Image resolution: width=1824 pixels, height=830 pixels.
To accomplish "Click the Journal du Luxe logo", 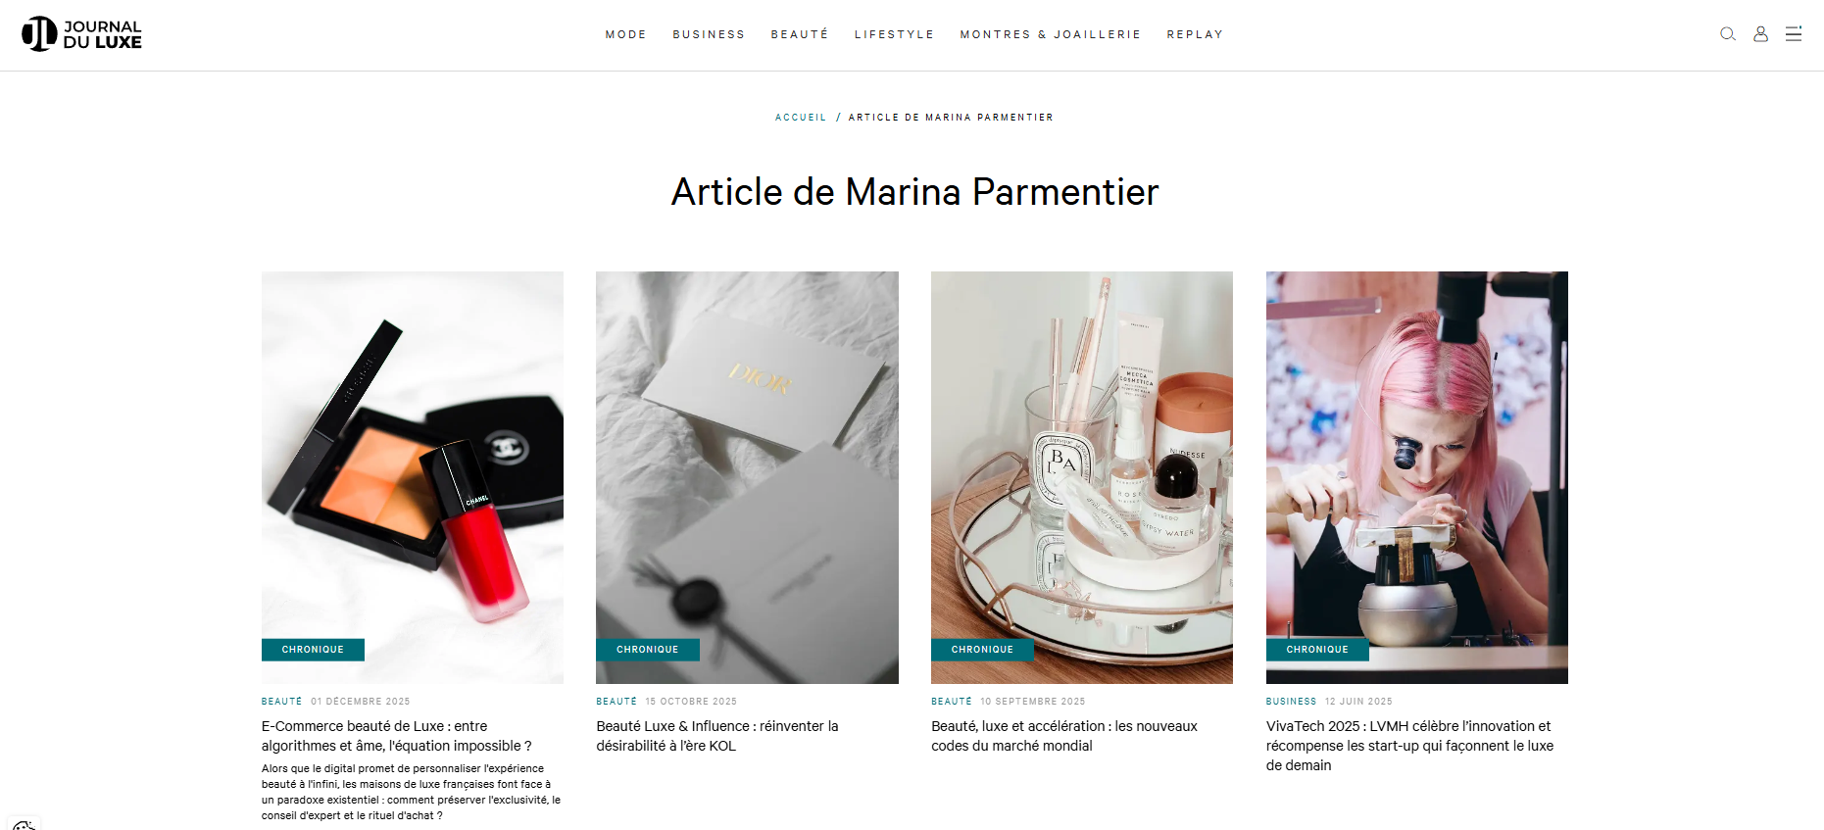I will (x=81, y=34).
